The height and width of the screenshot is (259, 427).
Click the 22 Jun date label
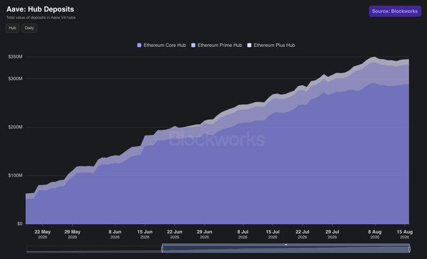(175, 234)
